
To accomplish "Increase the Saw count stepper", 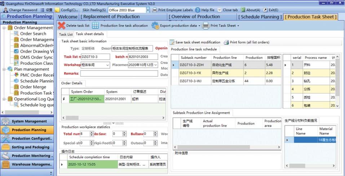I will coord(124,132).
